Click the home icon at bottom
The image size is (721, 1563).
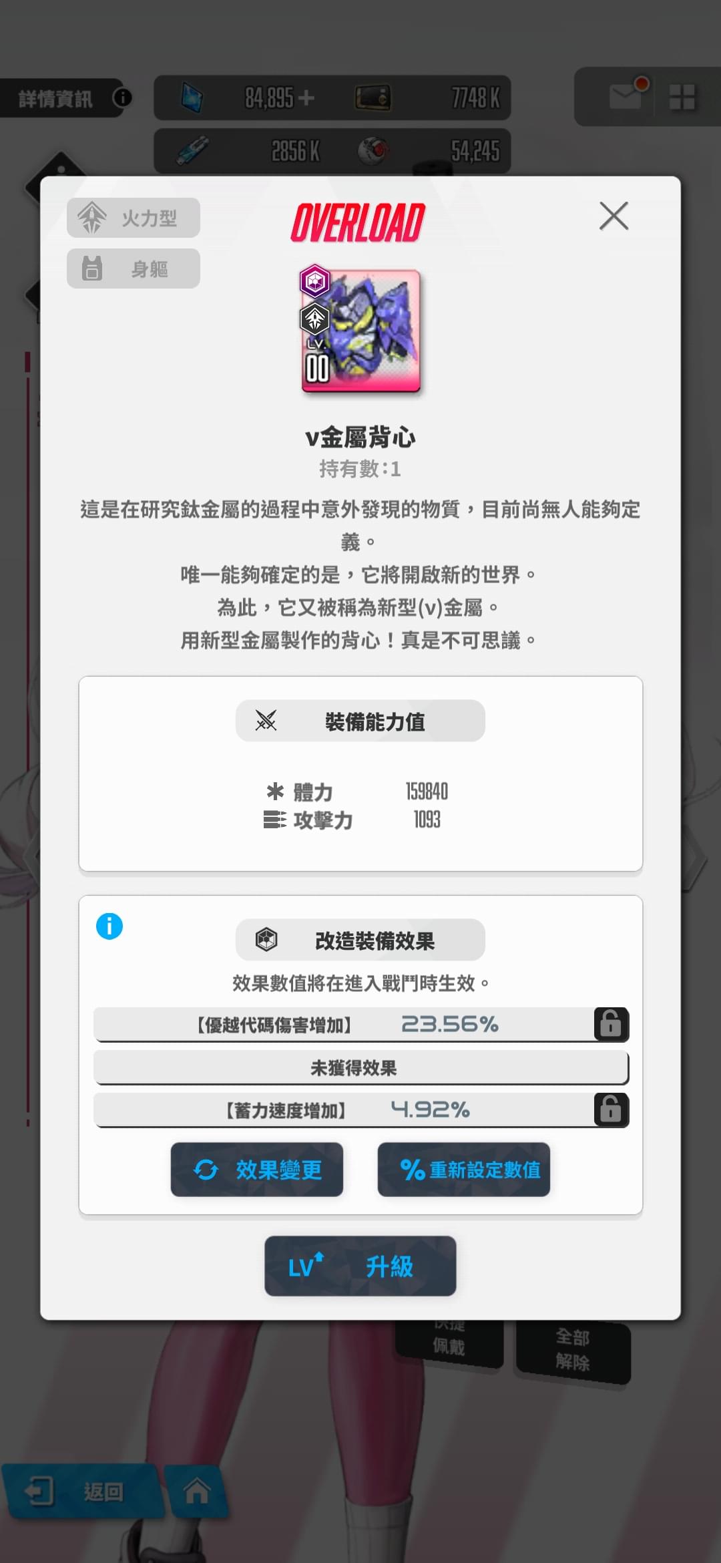[196, 1490]
